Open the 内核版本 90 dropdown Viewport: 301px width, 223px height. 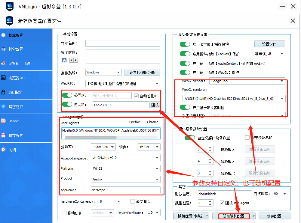(x=281, y=194)
